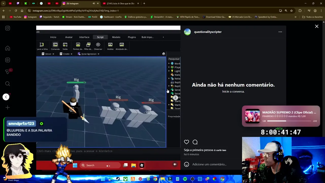Image resolution: width=325 pixels, height=183 pixels.
Task: Open Pinterest from the taskbar
Action: (140, 179)
